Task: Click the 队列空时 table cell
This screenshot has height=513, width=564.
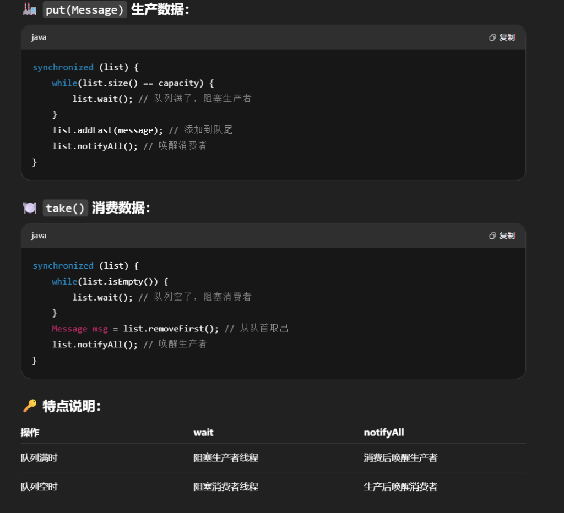Action: tap(39, 487)
